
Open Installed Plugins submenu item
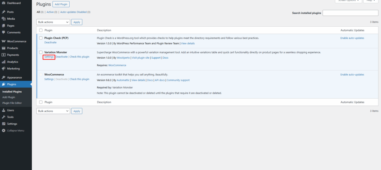(12, 92)
